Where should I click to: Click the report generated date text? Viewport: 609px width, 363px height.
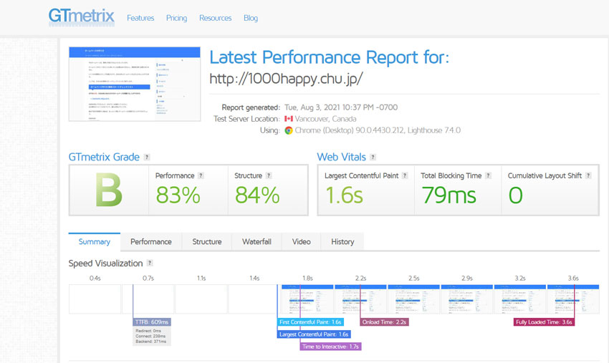pyautogui.click(x=341, y=107)
